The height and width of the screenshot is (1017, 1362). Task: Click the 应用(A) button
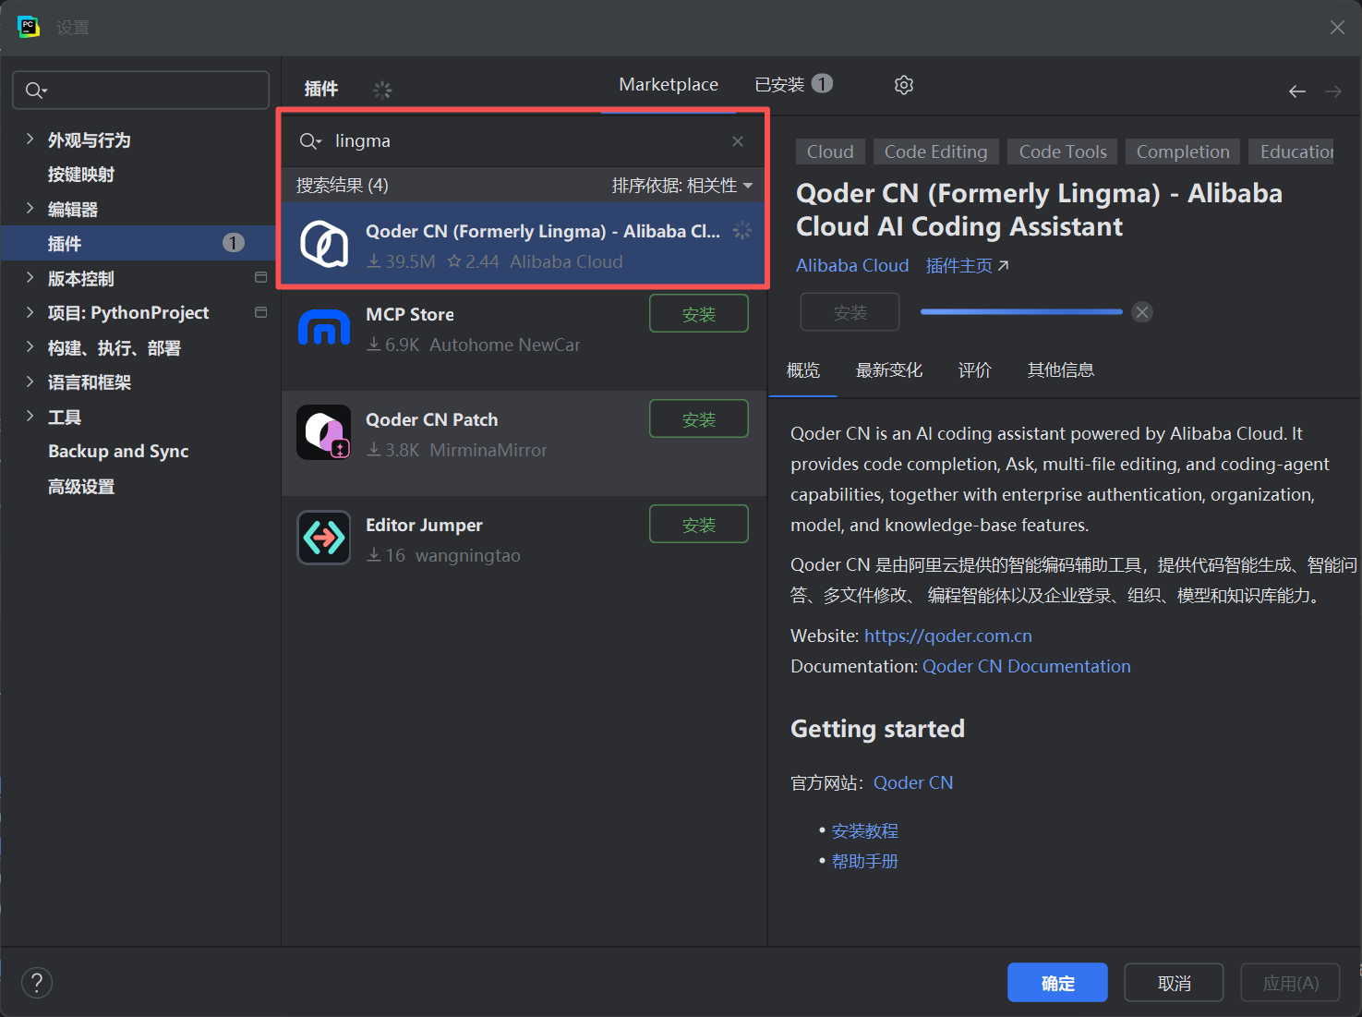pos(1290,983)
